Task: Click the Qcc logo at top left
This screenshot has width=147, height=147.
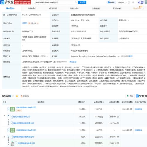Action: [x=7, y=2]
